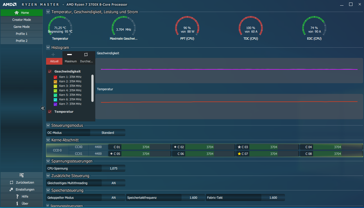Select the Durchschnitt histogram tab

(87, 61)
